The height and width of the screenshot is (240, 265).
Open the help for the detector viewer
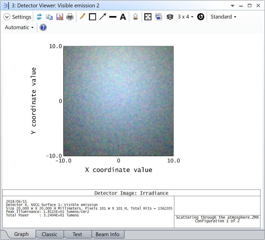[x=43, y=27]
